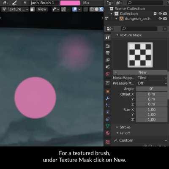Image resolution: width=169 pixels, height=169 pixels.
Task: Click the outliner search field
Action: (x=145, y=3)
